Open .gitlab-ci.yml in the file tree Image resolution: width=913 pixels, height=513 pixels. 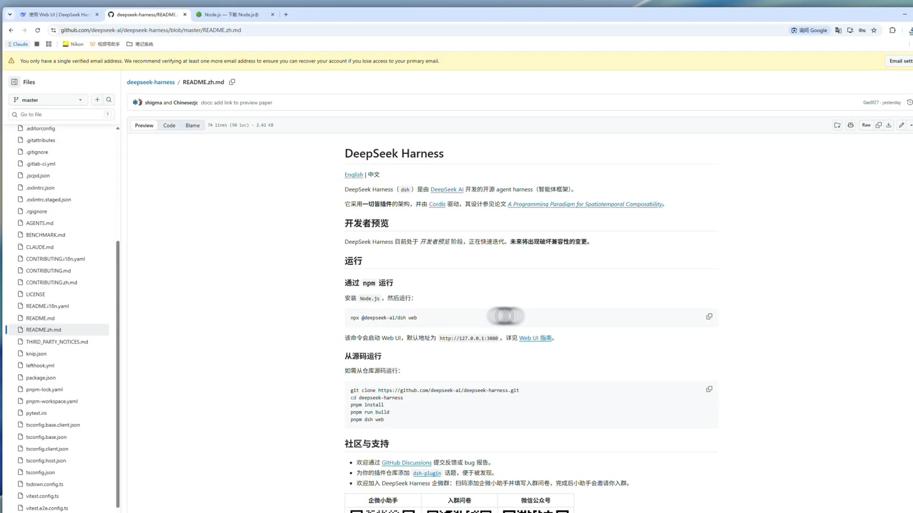click(x=41, y=164)
